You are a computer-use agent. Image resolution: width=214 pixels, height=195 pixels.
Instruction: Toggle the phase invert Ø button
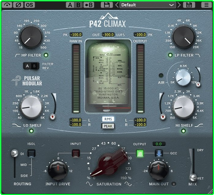(18, 5)
